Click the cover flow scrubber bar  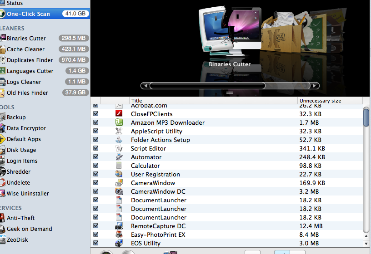click(207, 86)
